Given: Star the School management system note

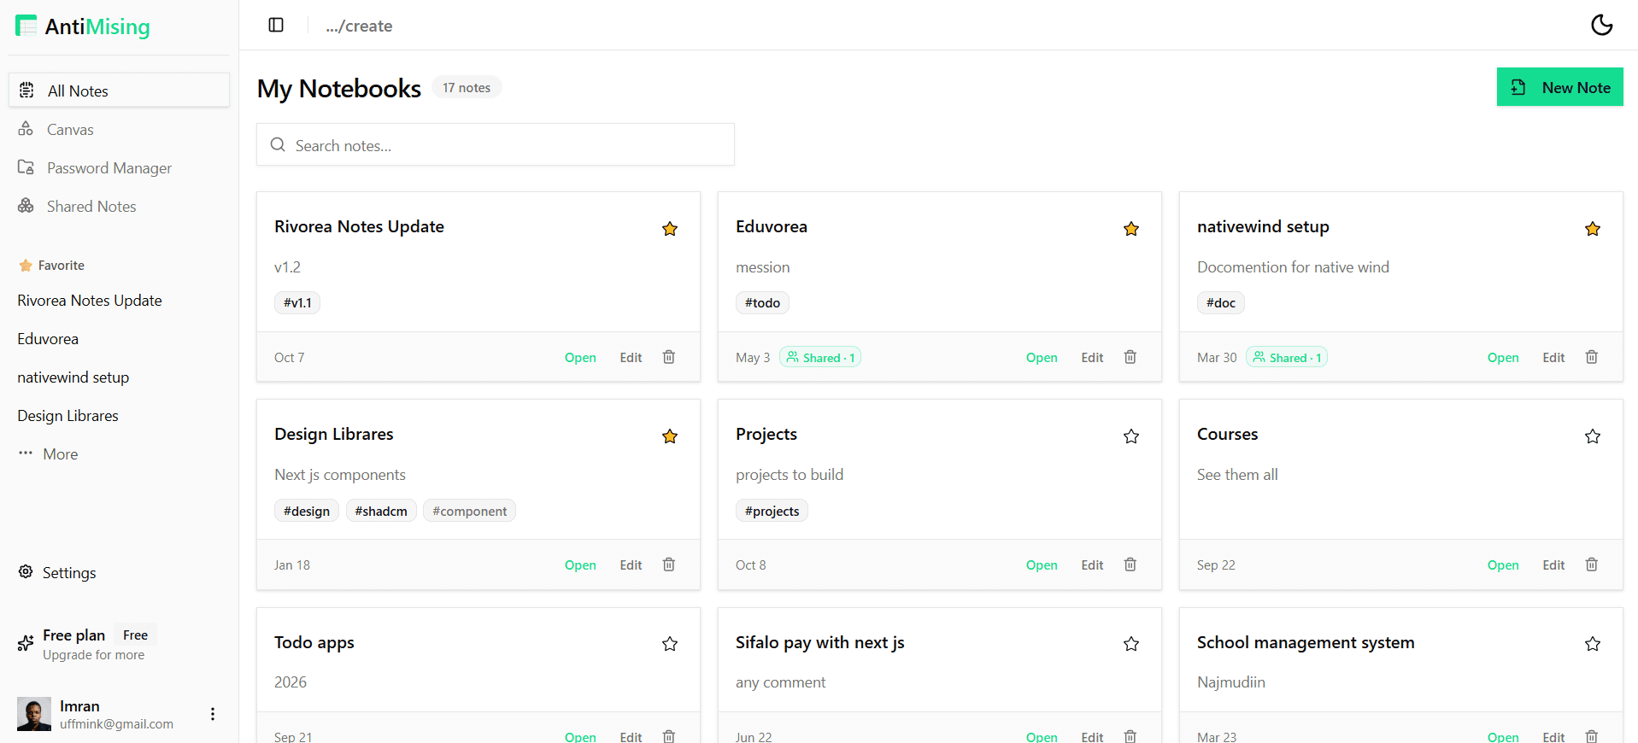Looking at the screenshot, I should pos(1593,644).
